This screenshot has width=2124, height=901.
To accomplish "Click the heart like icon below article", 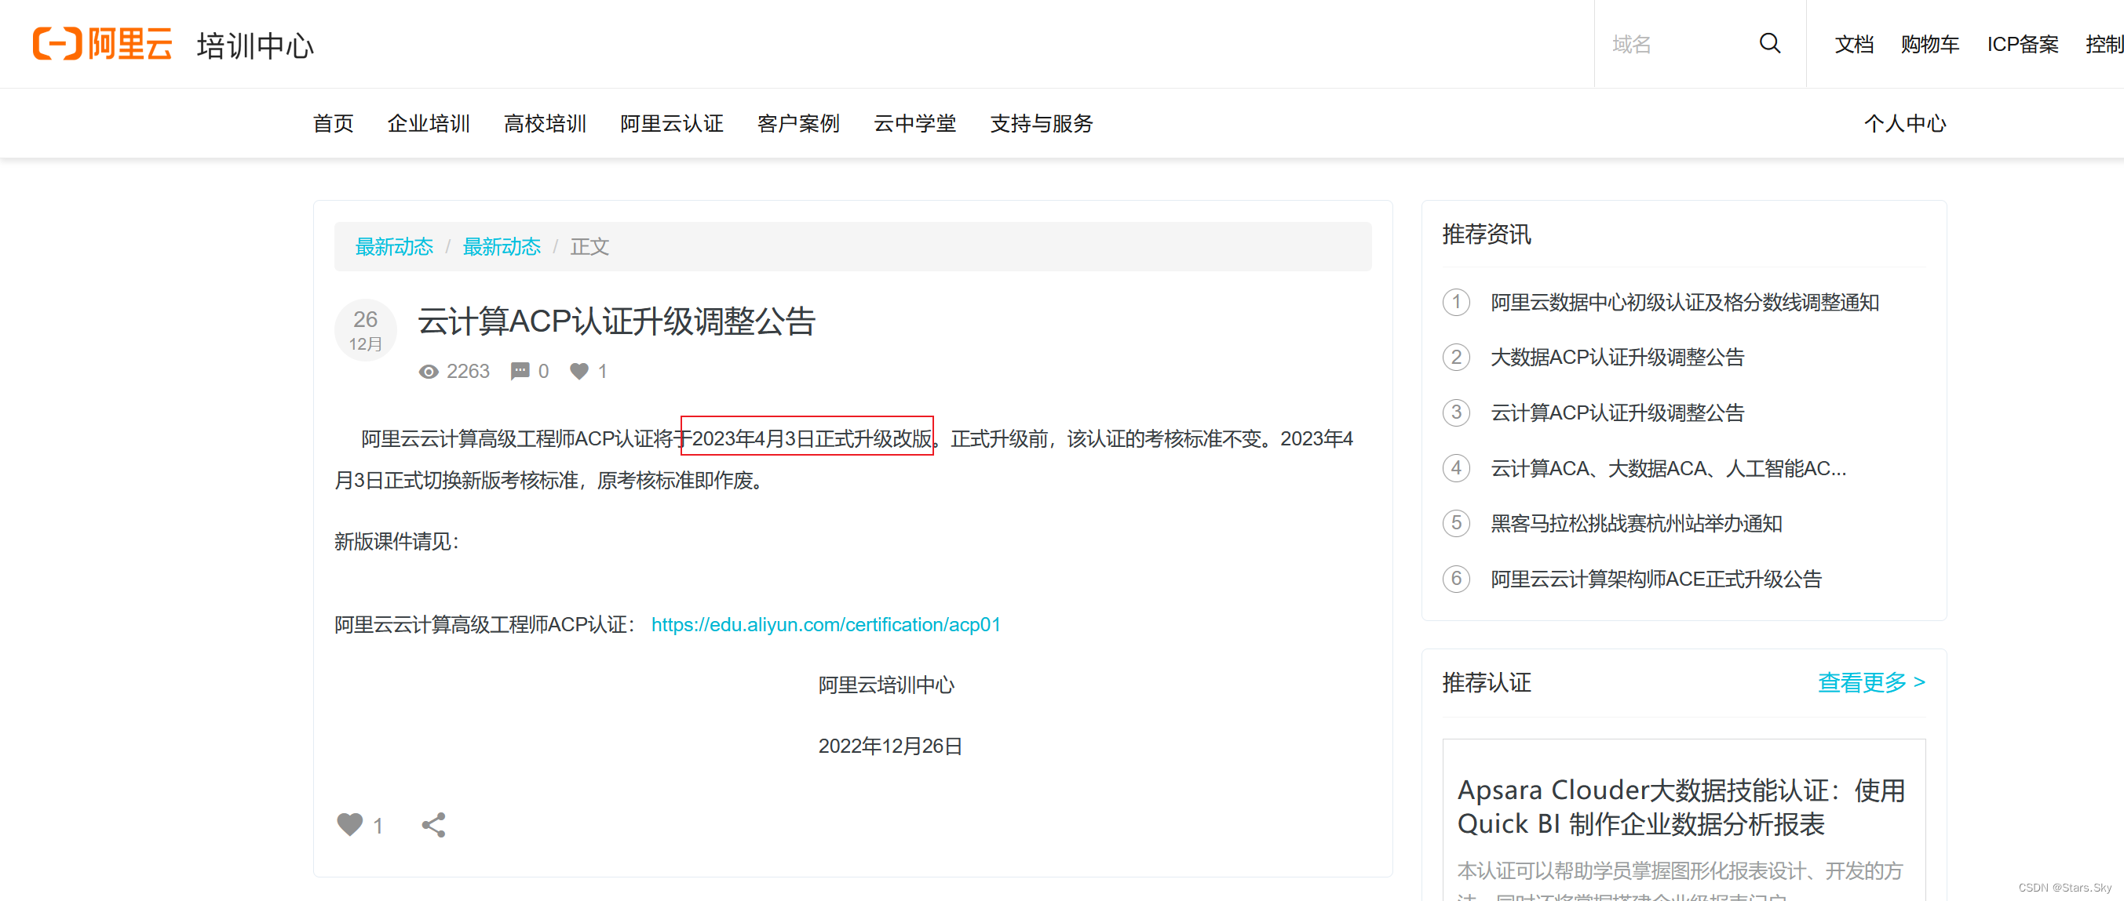I will (x=349, y=824).
